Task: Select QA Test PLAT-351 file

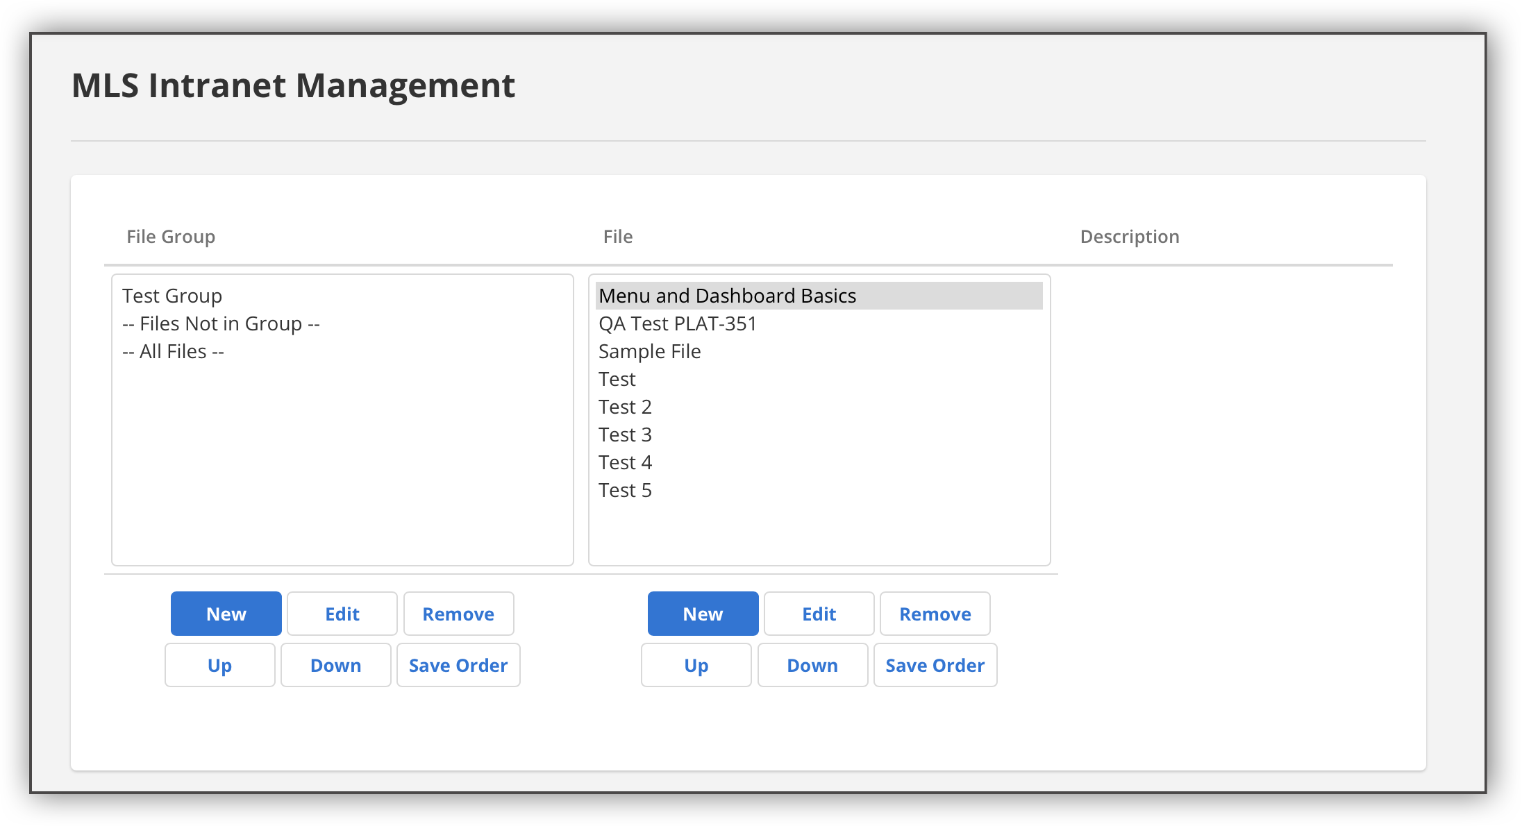Action: (819, 323)
